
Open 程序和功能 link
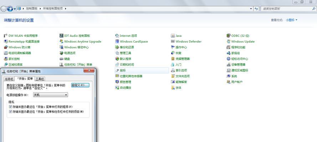point(238,48)
